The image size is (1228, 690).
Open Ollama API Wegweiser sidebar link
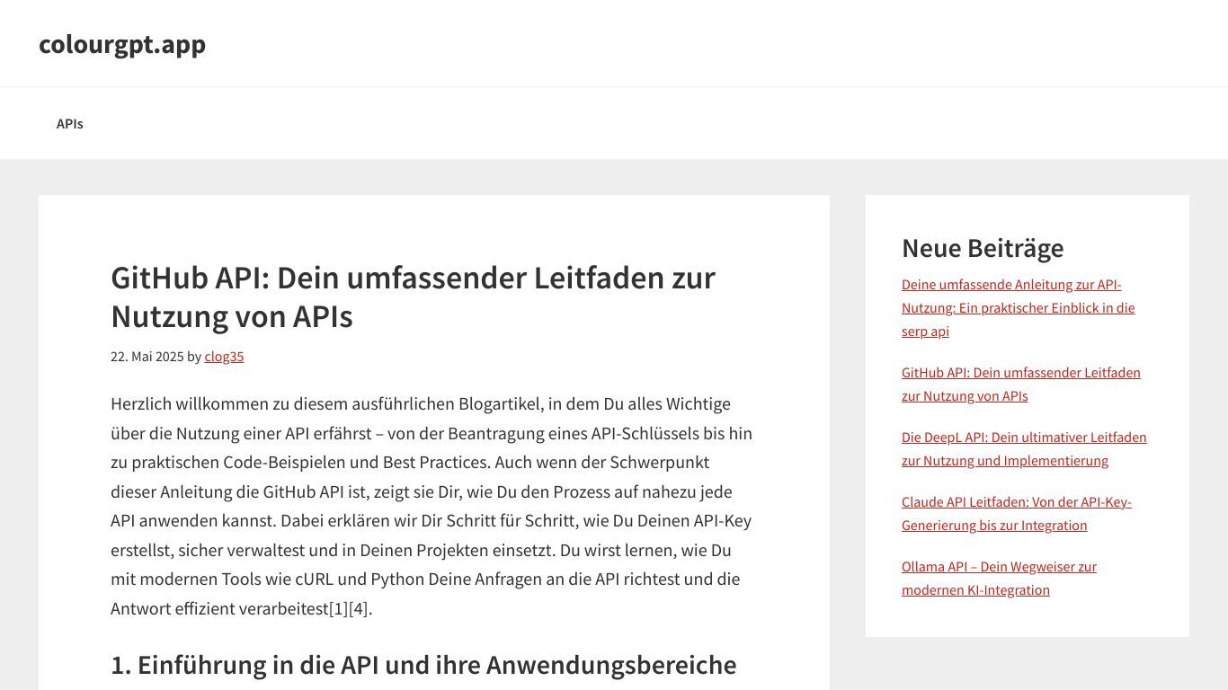pos(999,579)
